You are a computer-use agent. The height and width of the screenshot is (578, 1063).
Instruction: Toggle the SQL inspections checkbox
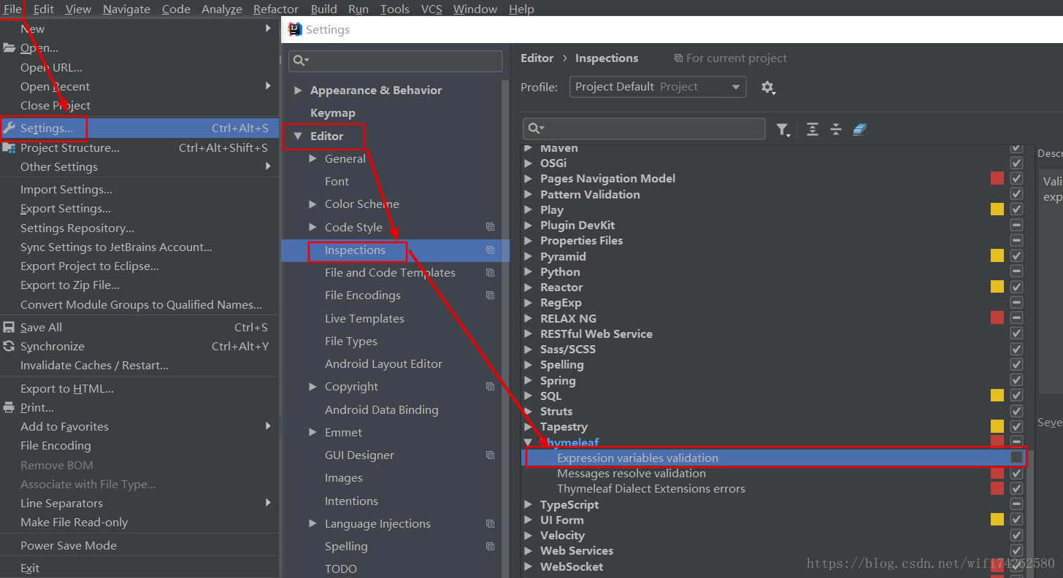[x=1016, y=396]
